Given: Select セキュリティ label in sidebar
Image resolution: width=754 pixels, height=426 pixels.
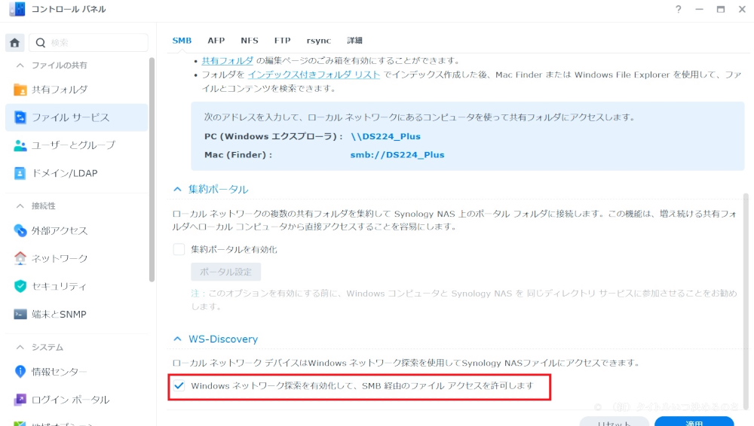Looking at the screenshot, I should 59,286.
